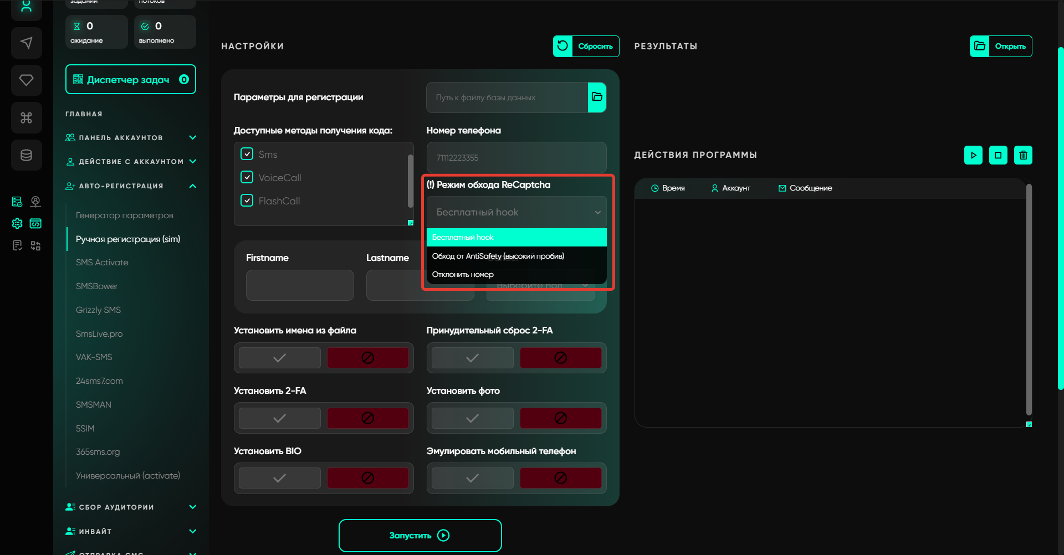Open the ReCaptcha bypass mode dropdown
Viewport: 1064px width, 555px height.
516,212
